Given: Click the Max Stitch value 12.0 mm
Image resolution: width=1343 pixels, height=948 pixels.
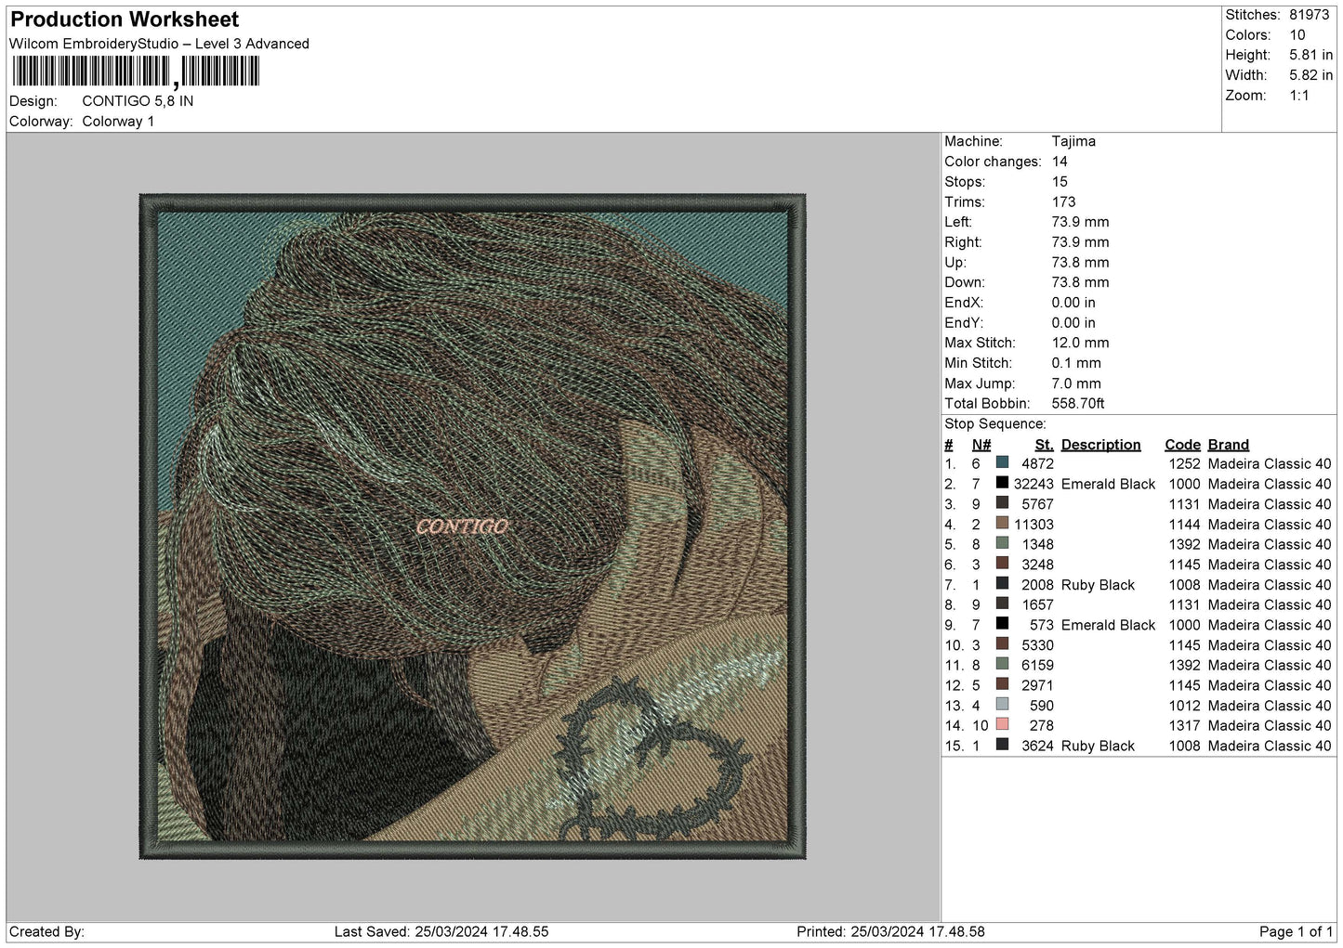Looking at the screenshot, I should click(x=1080, y=343).
